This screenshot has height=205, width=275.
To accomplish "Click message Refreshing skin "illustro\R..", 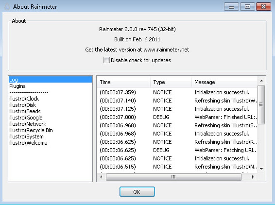I will pyautogui.click(x=226, y=142).
